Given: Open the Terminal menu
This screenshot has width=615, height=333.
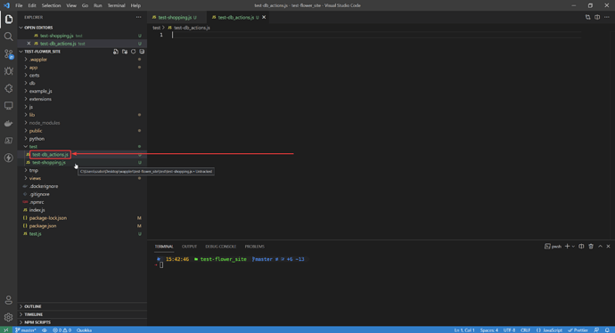Looking at the screenshot, I should (x=116, y=5).
